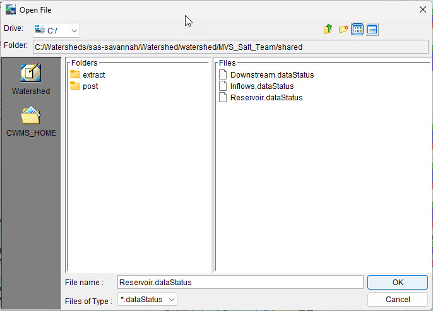Viewport: 433px width, 311px height.
Task: Click the Folder path field
Action: click(x=230, y=47)
